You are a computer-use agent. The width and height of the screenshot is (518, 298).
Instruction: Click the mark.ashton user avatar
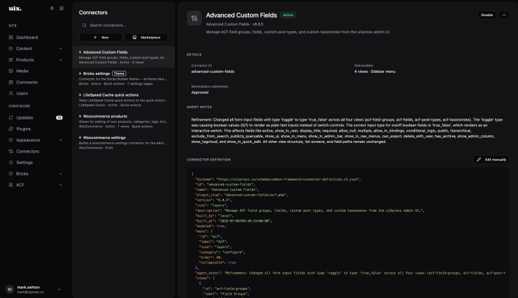9,289
